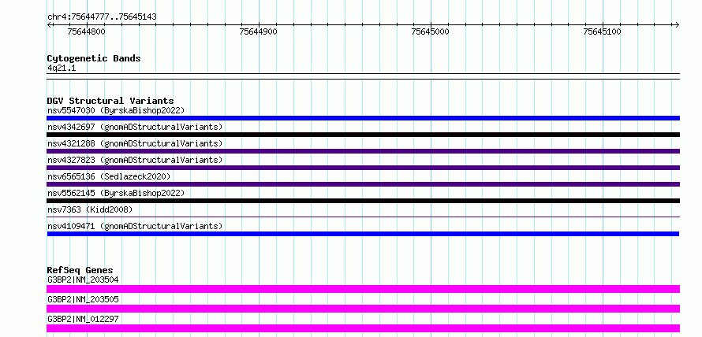Click the 75645000 ruler position label

[x=430, y=31]
